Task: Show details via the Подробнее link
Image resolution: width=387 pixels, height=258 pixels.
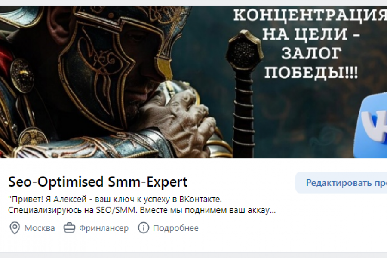Action: (176, 228)
